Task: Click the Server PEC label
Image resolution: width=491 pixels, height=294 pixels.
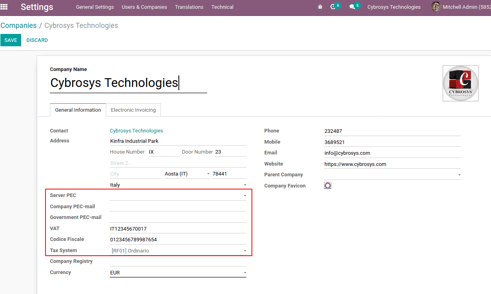Action: 63,195
